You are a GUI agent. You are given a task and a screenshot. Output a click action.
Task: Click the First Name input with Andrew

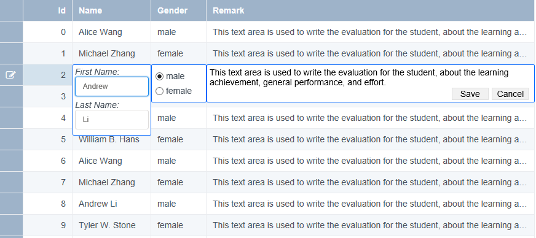pos(112,86)
